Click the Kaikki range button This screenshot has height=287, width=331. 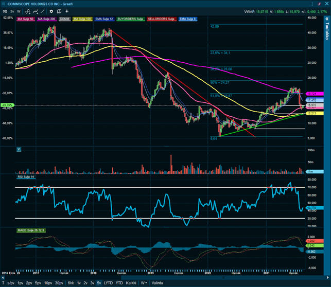(x=131, y=283)
